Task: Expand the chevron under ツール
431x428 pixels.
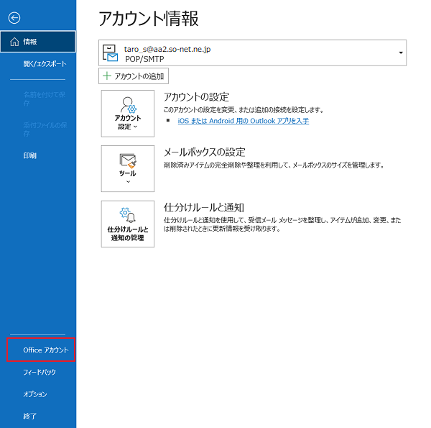Action: 128,182
